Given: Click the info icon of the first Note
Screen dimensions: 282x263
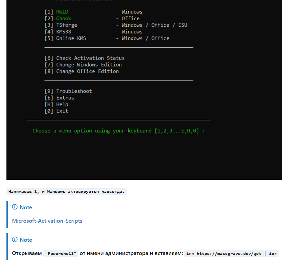Looking at the screenshot, I should [x=15, y=207].
